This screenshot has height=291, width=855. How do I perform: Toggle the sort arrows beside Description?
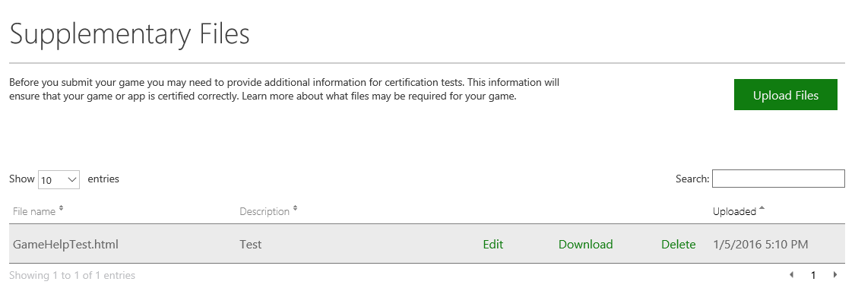(x=295, y=208)
